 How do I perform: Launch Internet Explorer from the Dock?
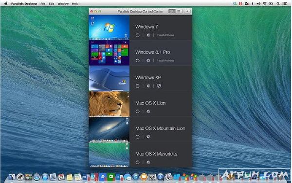pos(103,177)
